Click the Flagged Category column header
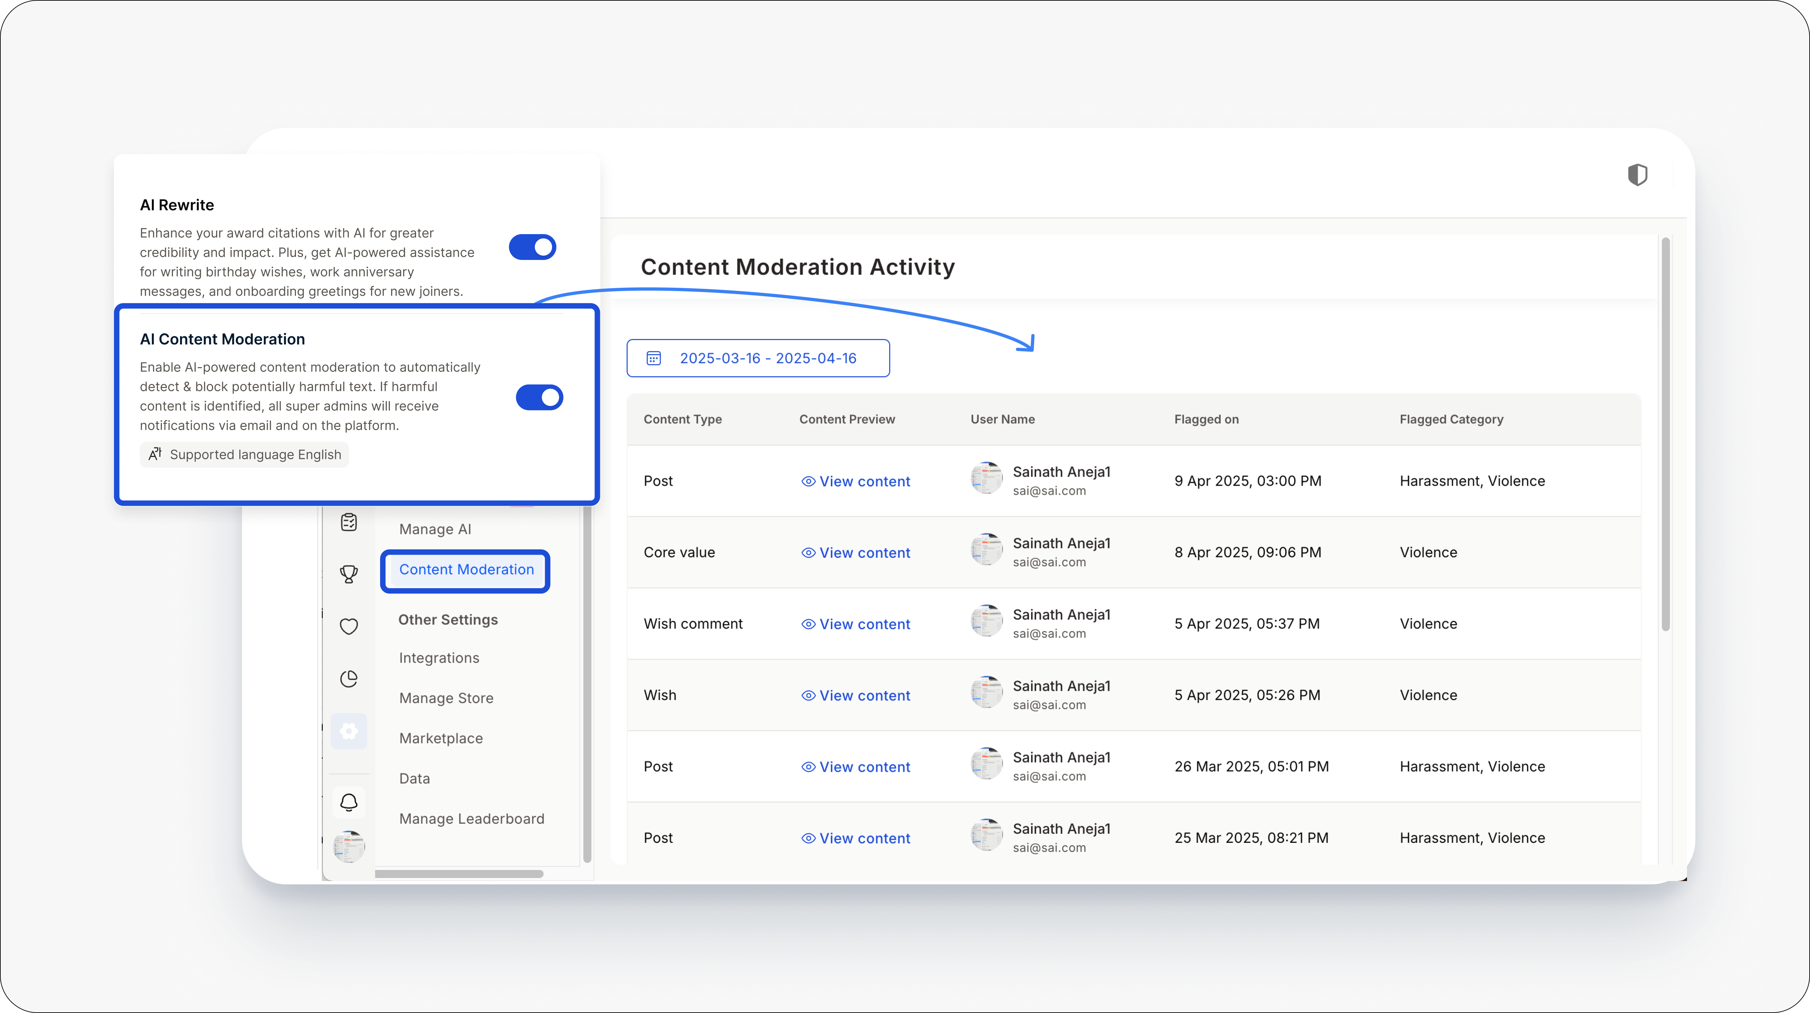1810x1013 pixels. coord(1451,419)
